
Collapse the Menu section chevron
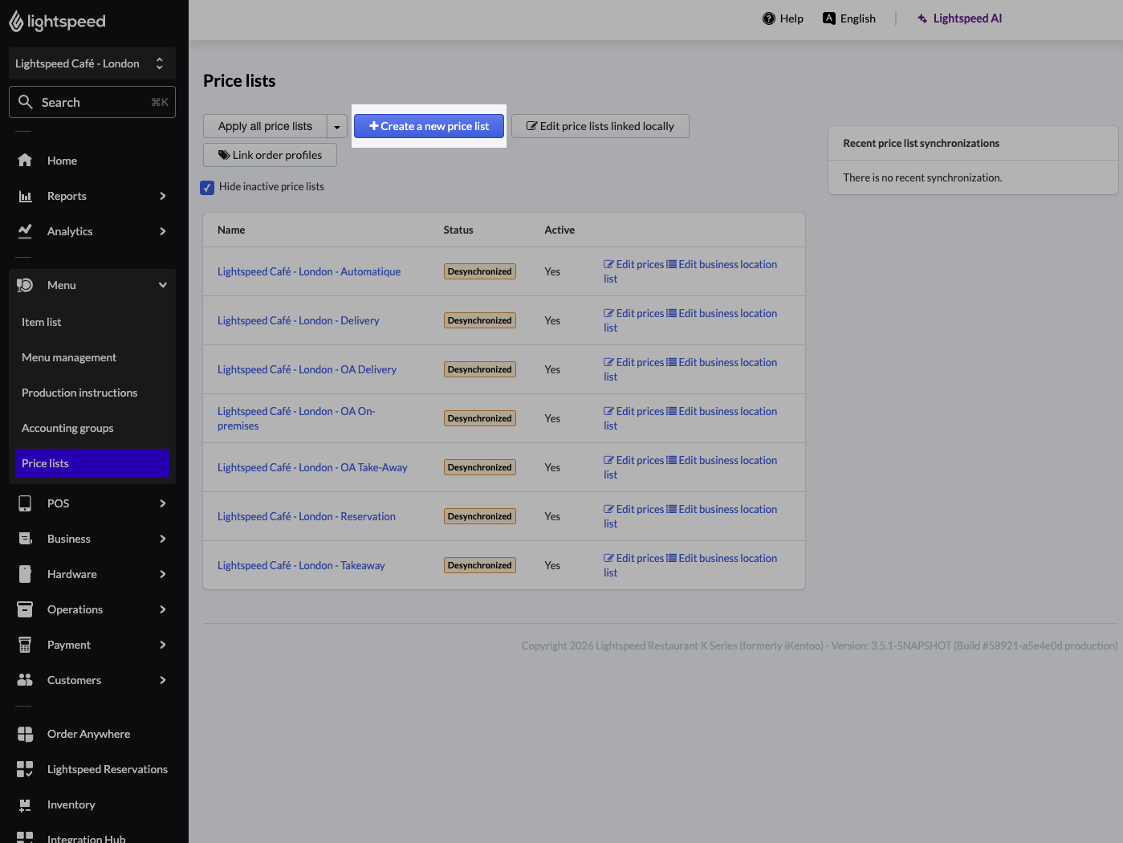163,285
